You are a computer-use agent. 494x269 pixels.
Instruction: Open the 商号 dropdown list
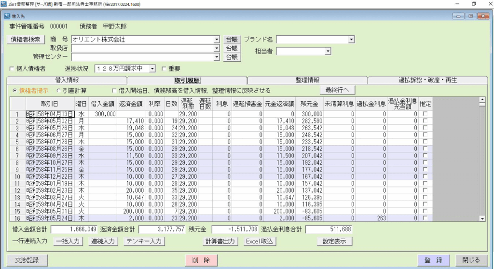tap(217, 40)
